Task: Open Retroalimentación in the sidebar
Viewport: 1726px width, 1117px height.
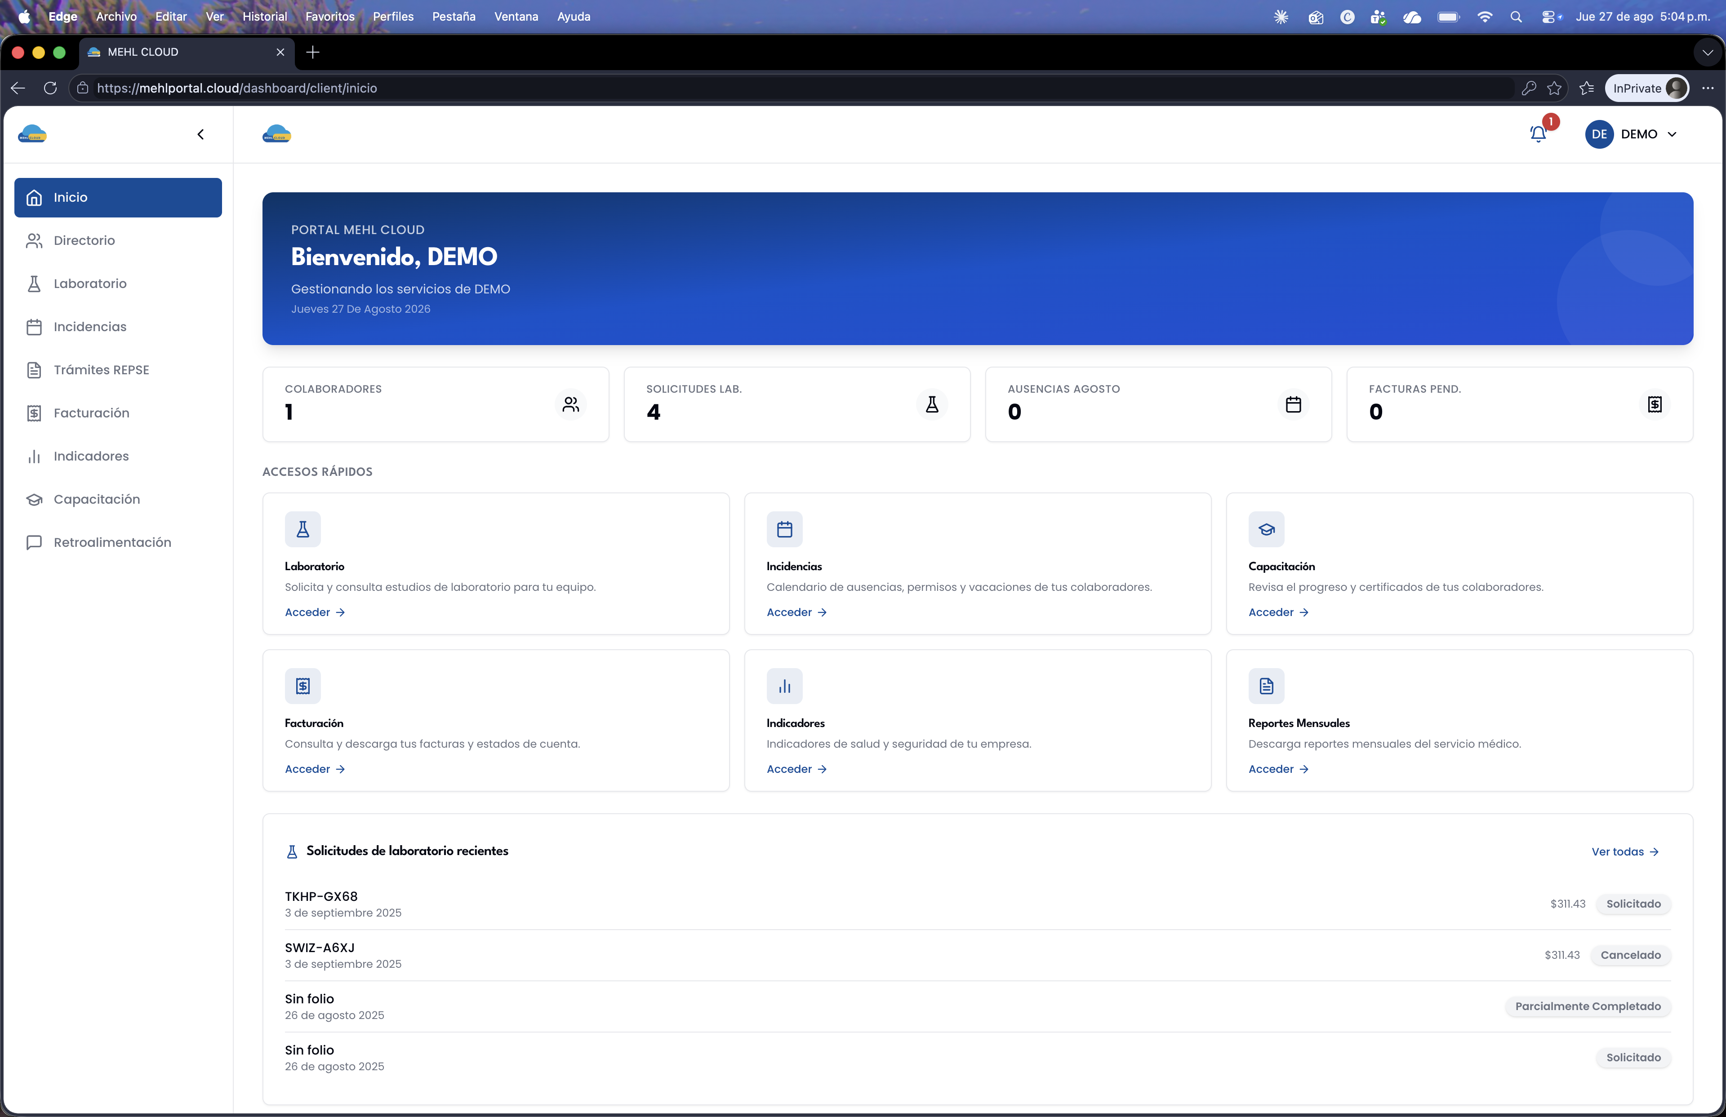Action: [x=118, y=542]
